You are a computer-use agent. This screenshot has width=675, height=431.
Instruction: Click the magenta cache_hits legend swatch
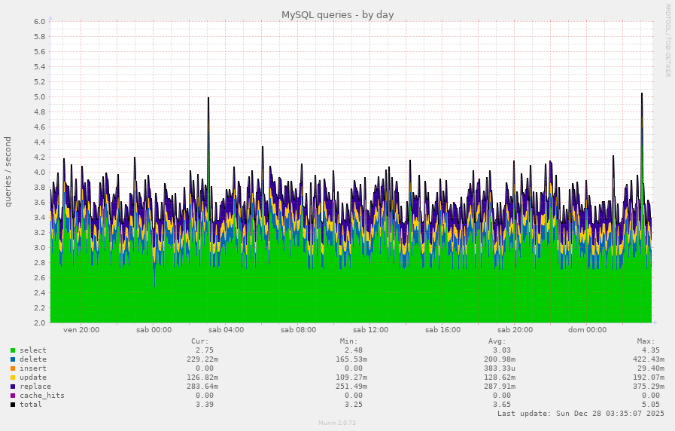click(13, 396)
